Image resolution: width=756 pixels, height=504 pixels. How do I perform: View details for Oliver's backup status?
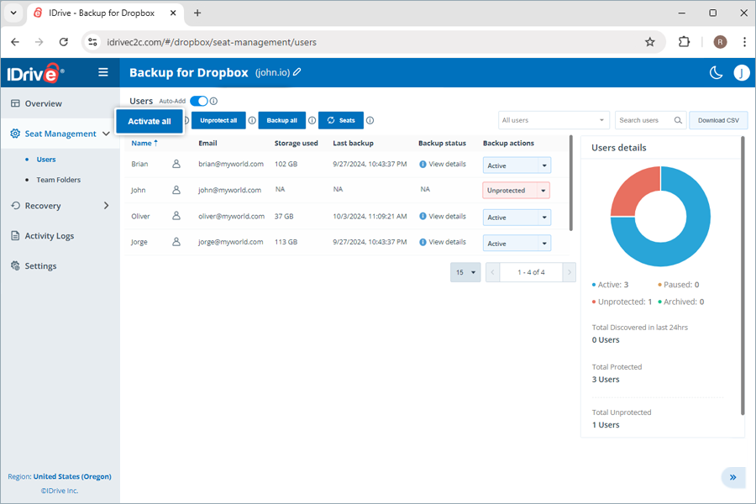coord(445,216)
